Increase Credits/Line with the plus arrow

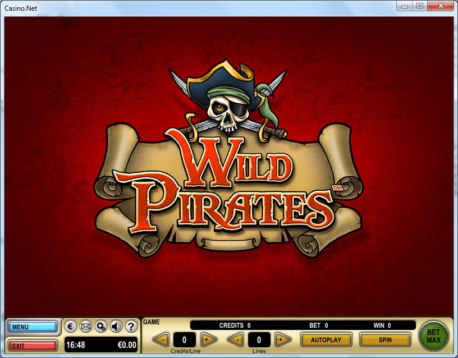point(209,339)
